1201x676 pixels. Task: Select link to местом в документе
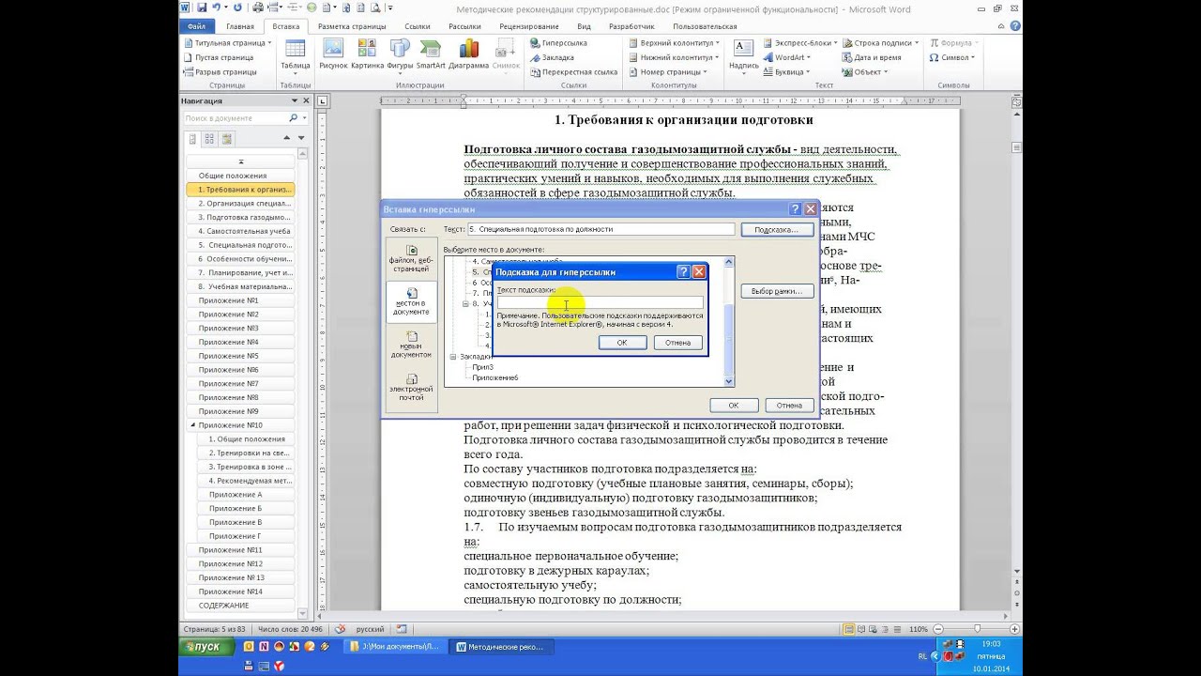click(412, 300)
